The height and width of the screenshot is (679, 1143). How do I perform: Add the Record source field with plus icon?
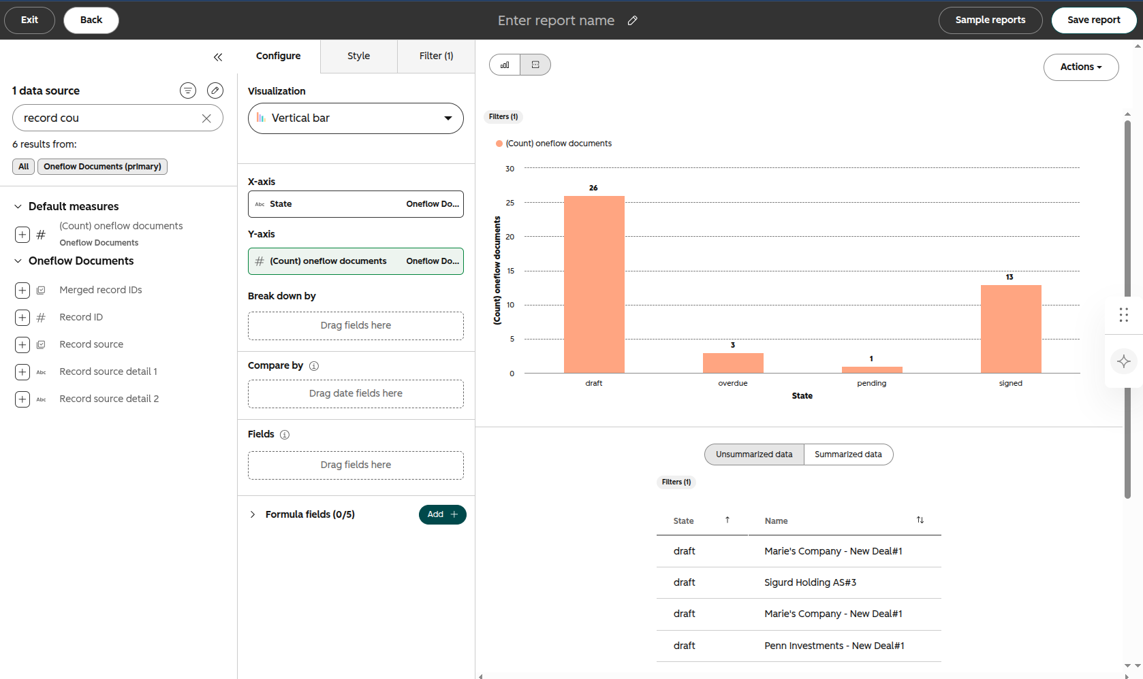pyautogui.click(x=22, y=345)
